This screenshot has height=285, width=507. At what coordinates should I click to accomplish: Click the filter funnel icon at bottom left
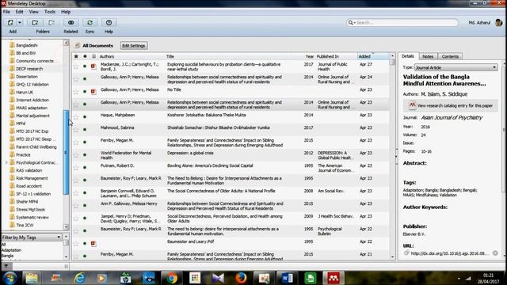6,266
